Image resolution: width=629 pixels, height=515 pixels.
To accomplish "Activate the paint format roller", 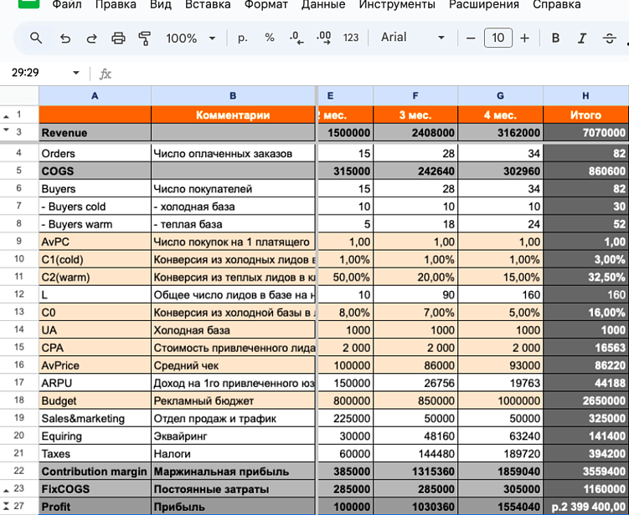I will point(144,38).
